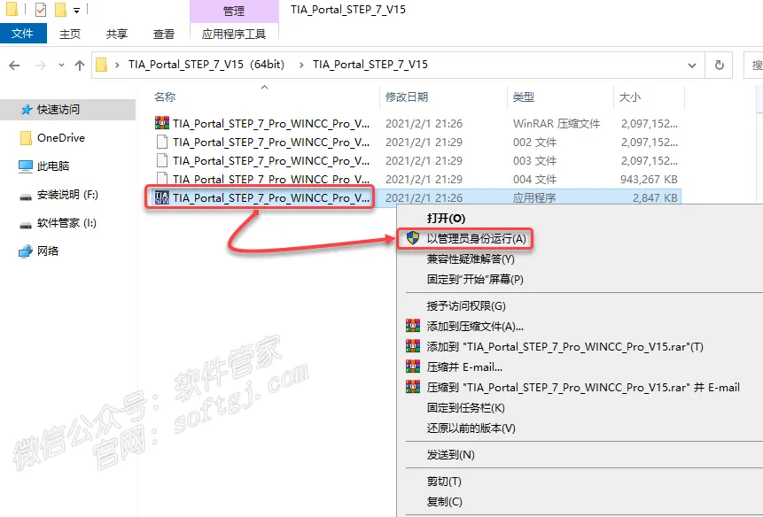Click the 943,267 KB size cell
763x517 pixels.
tap(649, 180)
